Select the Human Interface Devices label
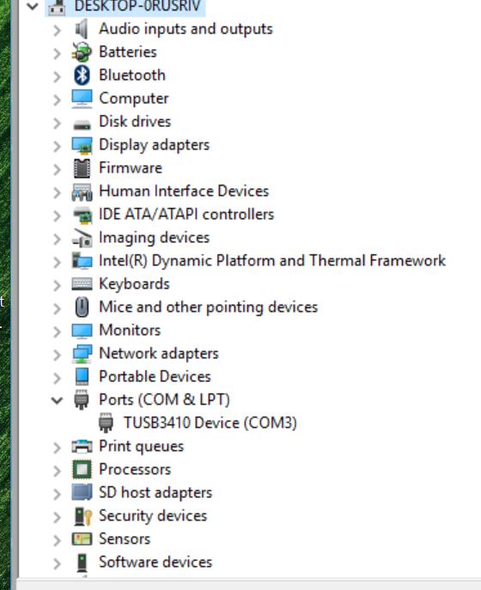481x590 pixels. [x=184, y=192]
